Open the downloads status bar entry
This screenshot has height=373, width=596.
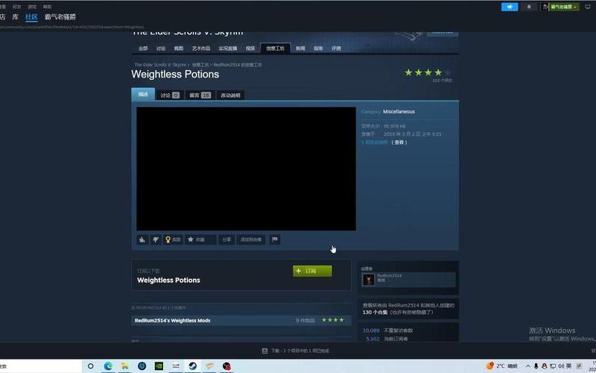(x=295, y=351)
